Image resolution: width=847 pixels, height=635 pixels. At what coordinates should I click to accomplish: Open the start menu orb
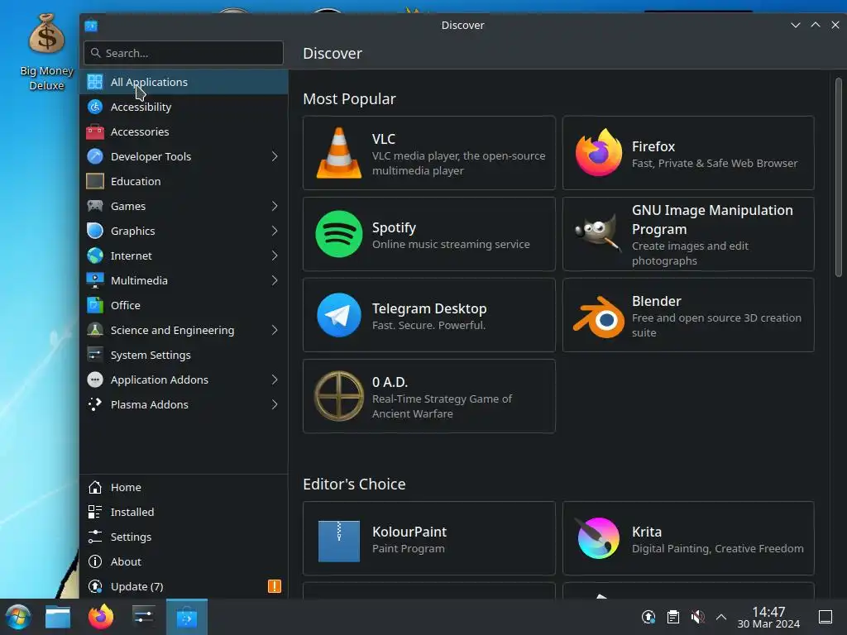18,617
